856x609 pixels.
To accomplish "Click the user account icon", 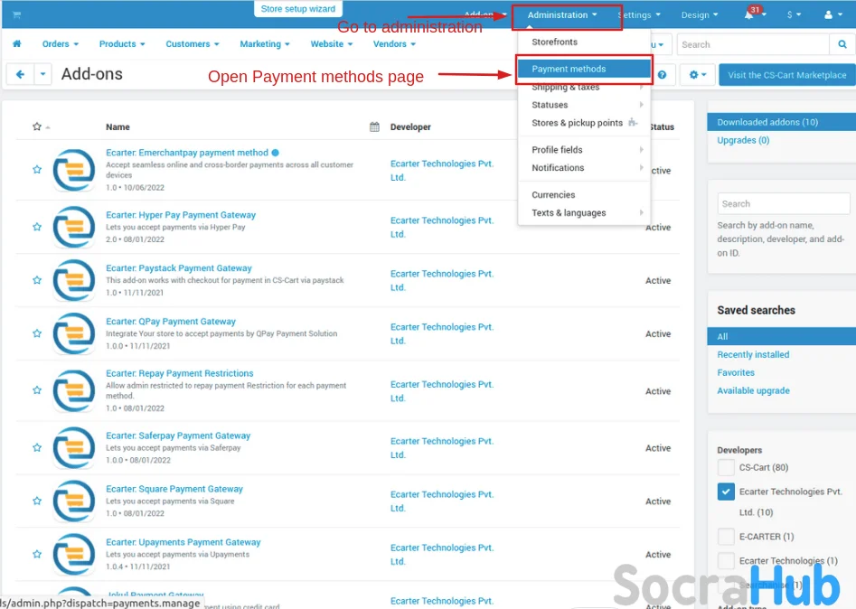I will 832,15.
